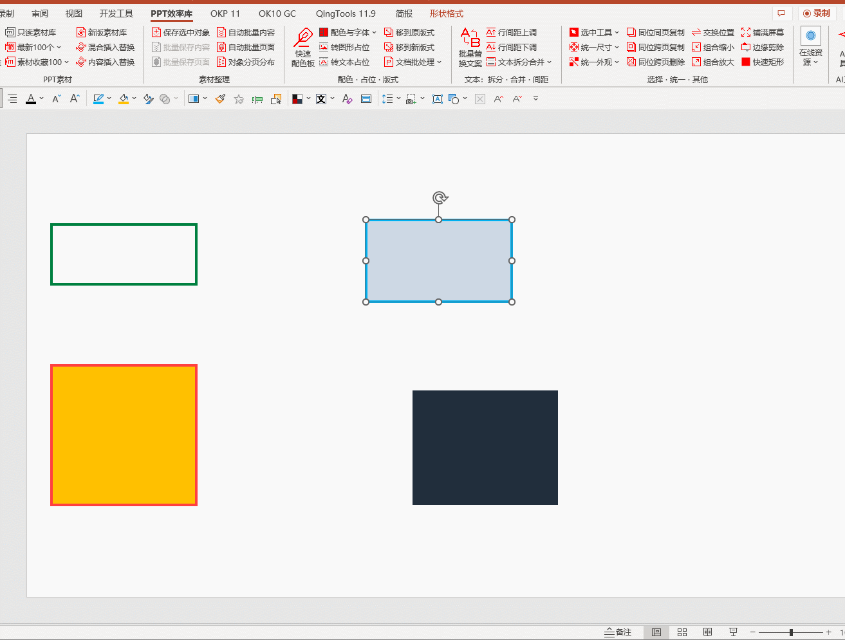
Task: Click 转文本占位
Action: point(344,62)
